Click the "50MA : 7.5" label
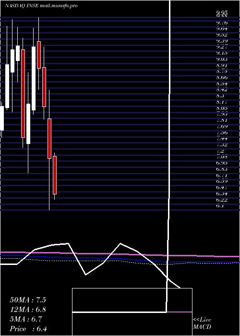Image resolution: width=240 pixels, height=336 pixels. pyautogui.click(x=28, y=300)
